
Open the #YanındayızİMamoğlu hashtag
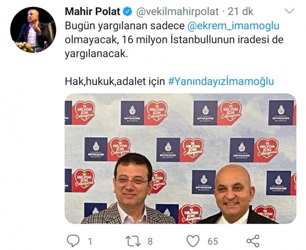point(221,81)
